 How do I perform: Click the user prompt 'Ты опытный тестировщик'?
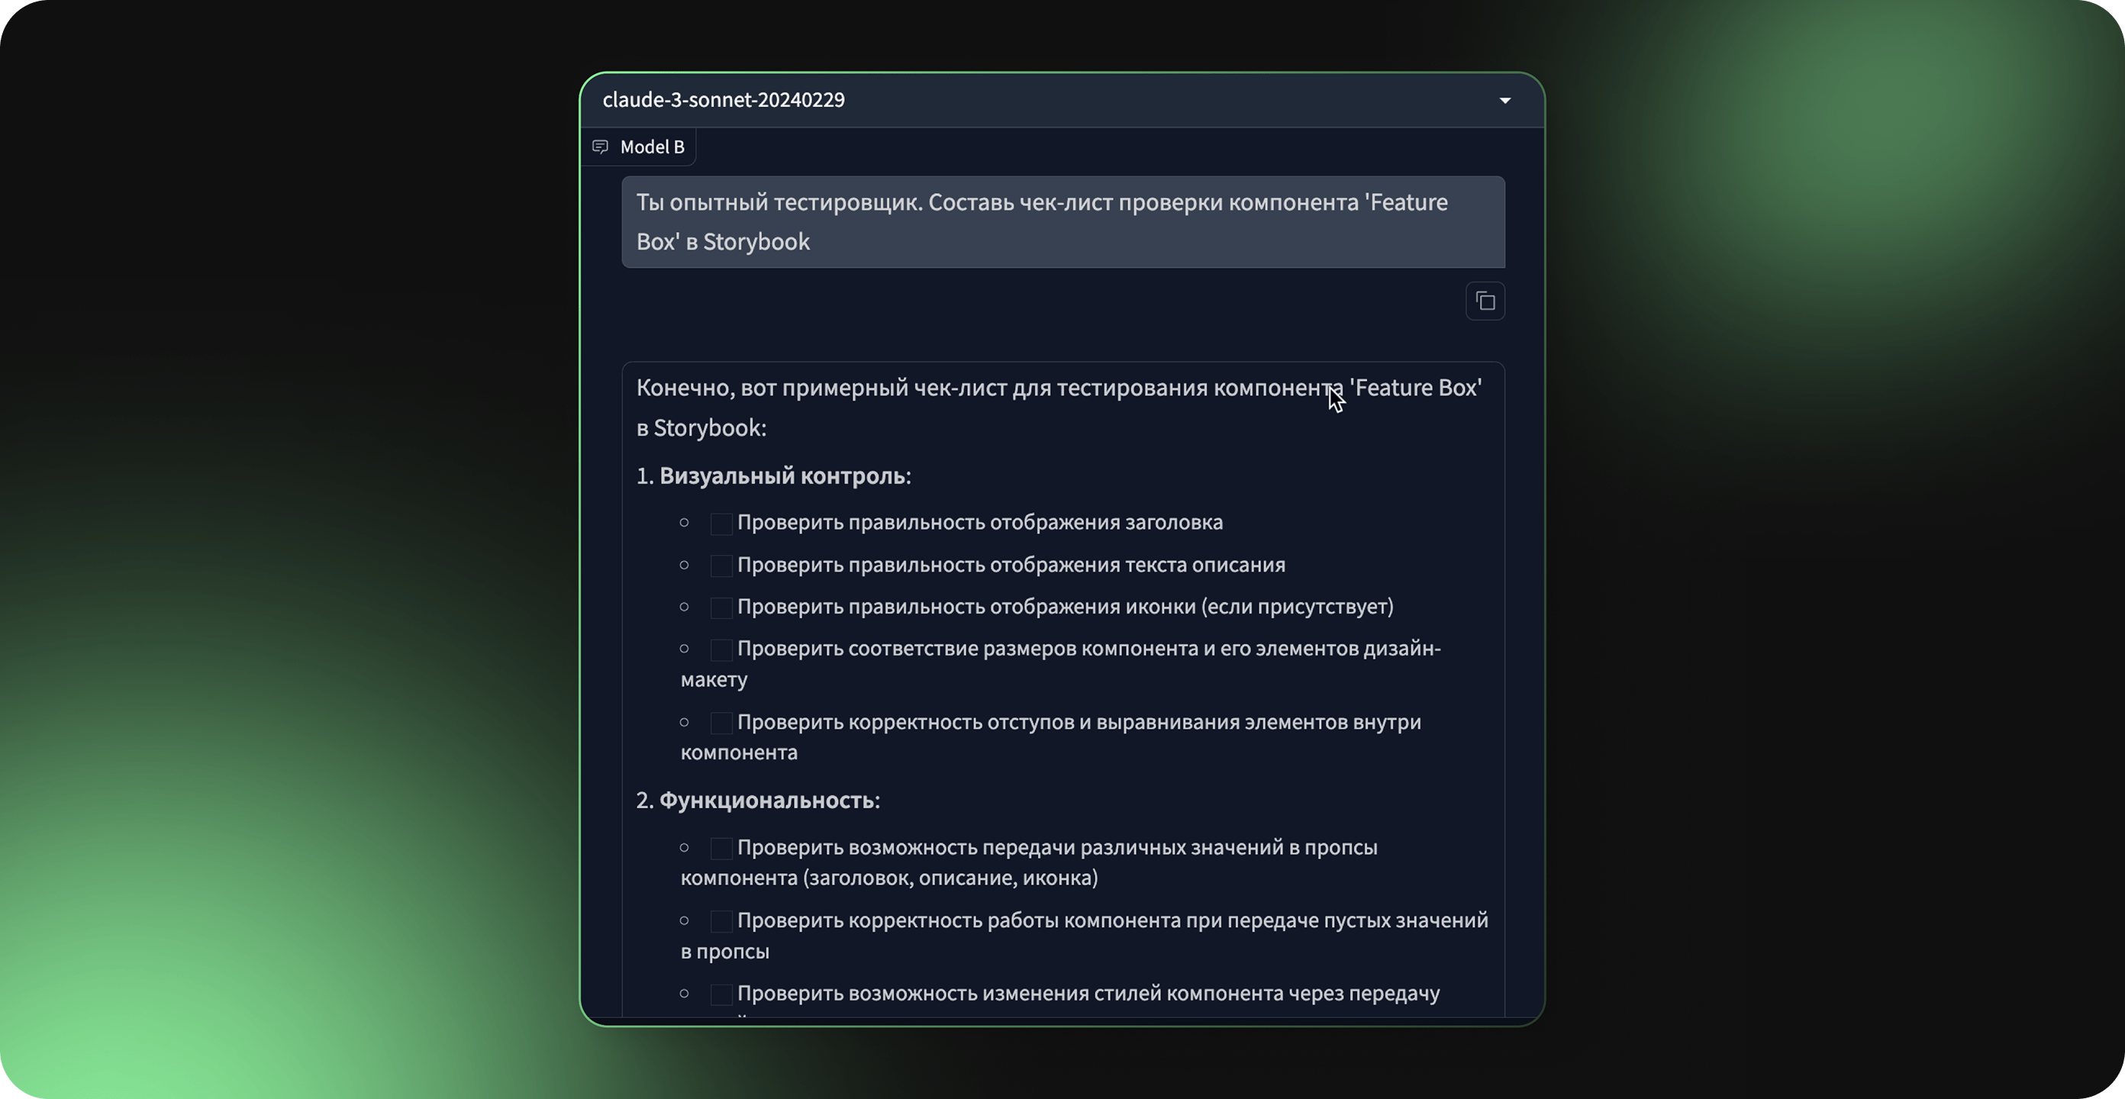point(1062,222)
